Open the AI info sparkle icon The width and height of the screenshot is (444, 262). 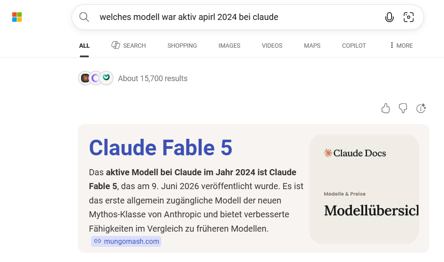point(421,108)
